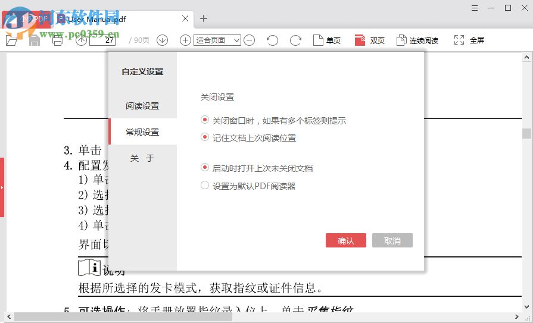
Task: Go to next page arrow
Action: [x=162, y=40]
